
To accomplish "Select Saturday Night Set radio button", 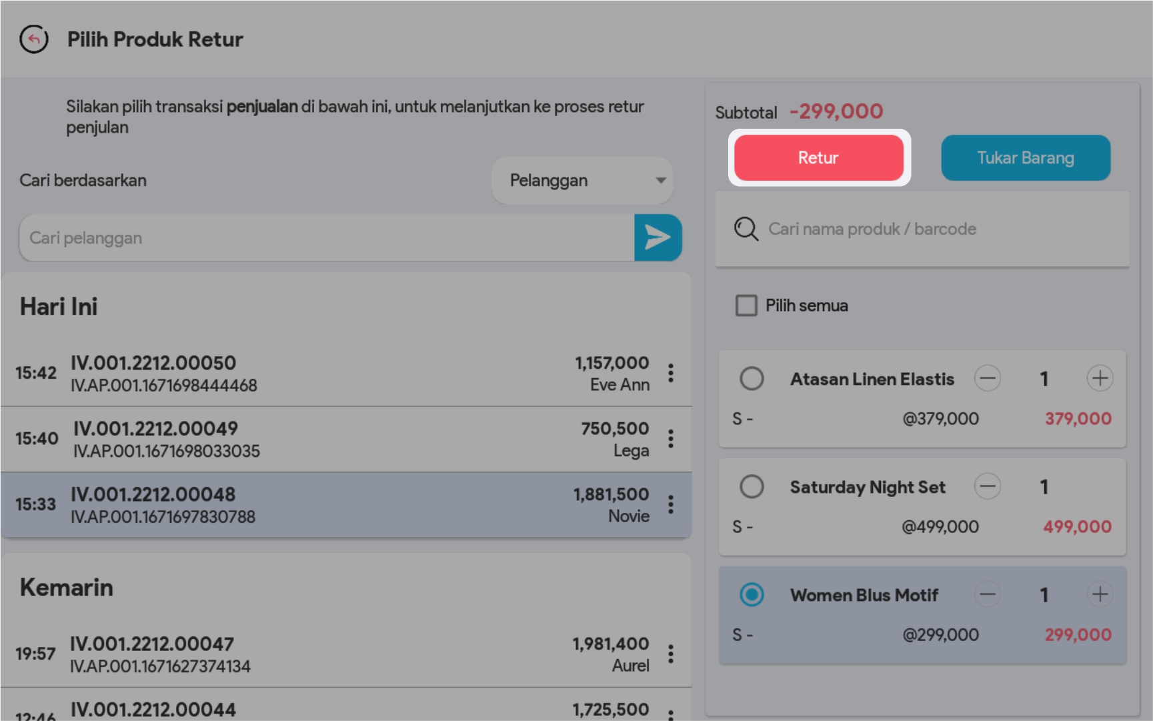I will click(752, 486).
